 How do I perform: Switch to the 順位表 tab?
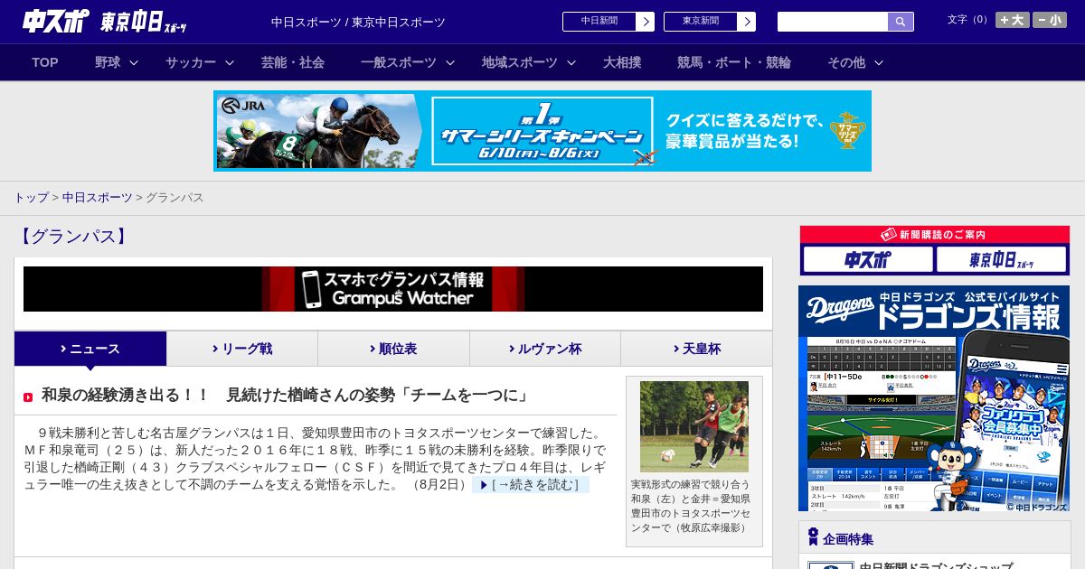[393, 349]
